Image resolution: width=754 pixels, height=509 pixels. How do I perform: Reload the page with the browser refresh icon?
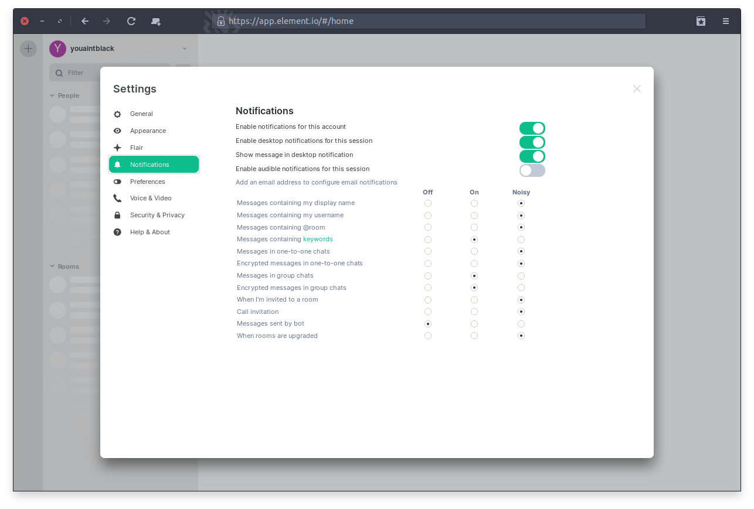131,21
